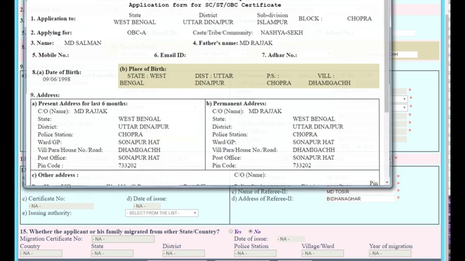Click the Place of Birth VILL DHAMIGACHH text

pyautogui.click(x=329, y=79)
